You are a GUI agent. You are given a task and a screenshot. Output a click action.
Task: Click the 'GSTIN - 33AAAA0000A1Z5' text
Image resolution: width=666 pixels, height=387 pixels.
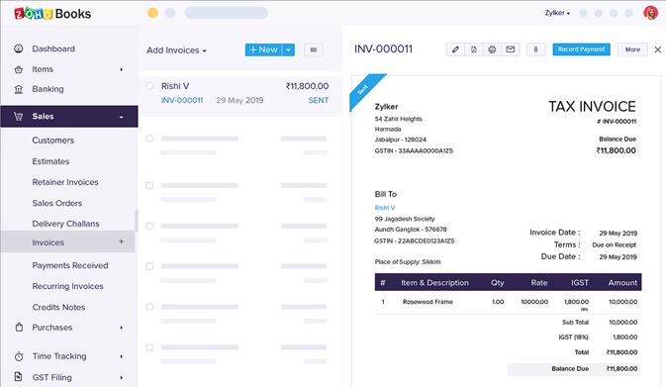pyautogui.click(x=414, y=150)
